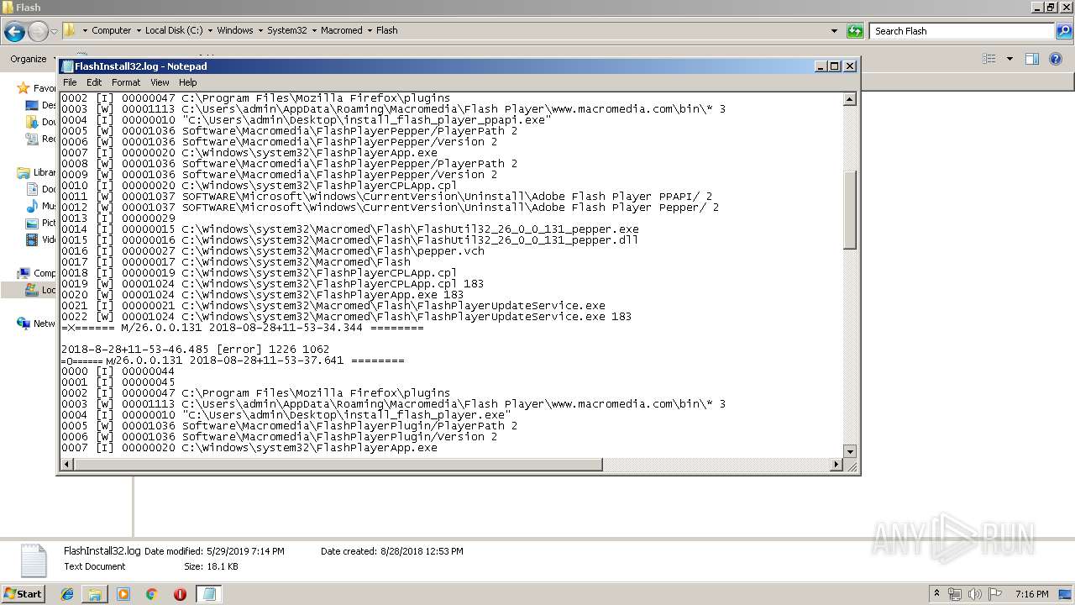The height and width of the screenshot is (605, 1075).
Task: Click the Notepad vertical scroll down arrow
Action: click(x=849, y=451)
